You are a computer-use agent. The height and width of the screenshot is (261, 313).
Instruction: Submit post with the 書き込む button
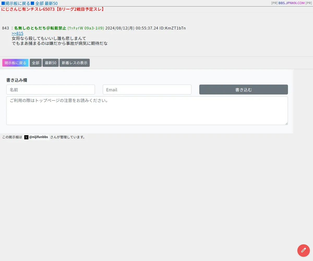[x=244, y=90]
